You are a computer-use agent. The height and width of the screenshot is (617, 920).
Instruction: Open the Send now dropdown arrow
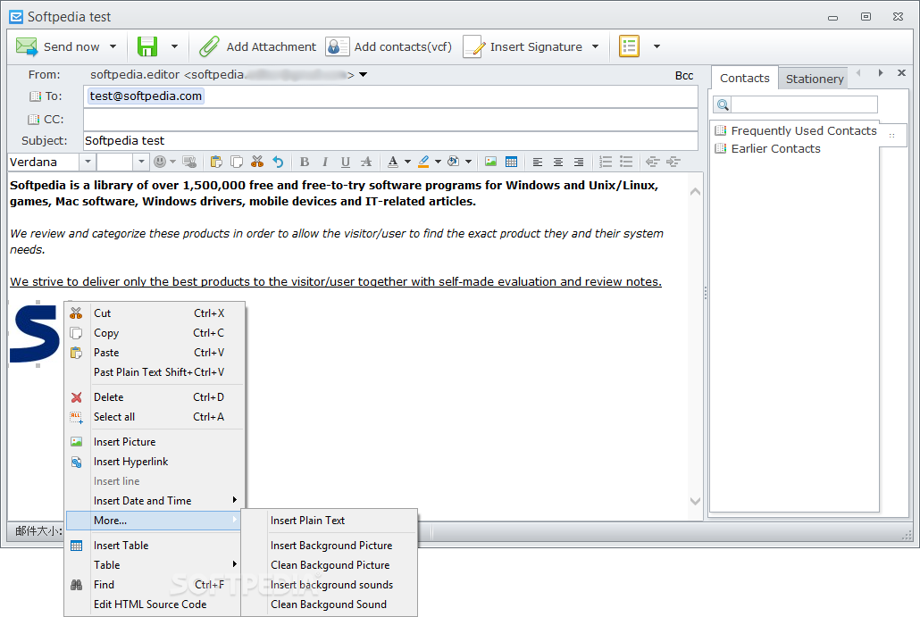(x=113, y=46)
